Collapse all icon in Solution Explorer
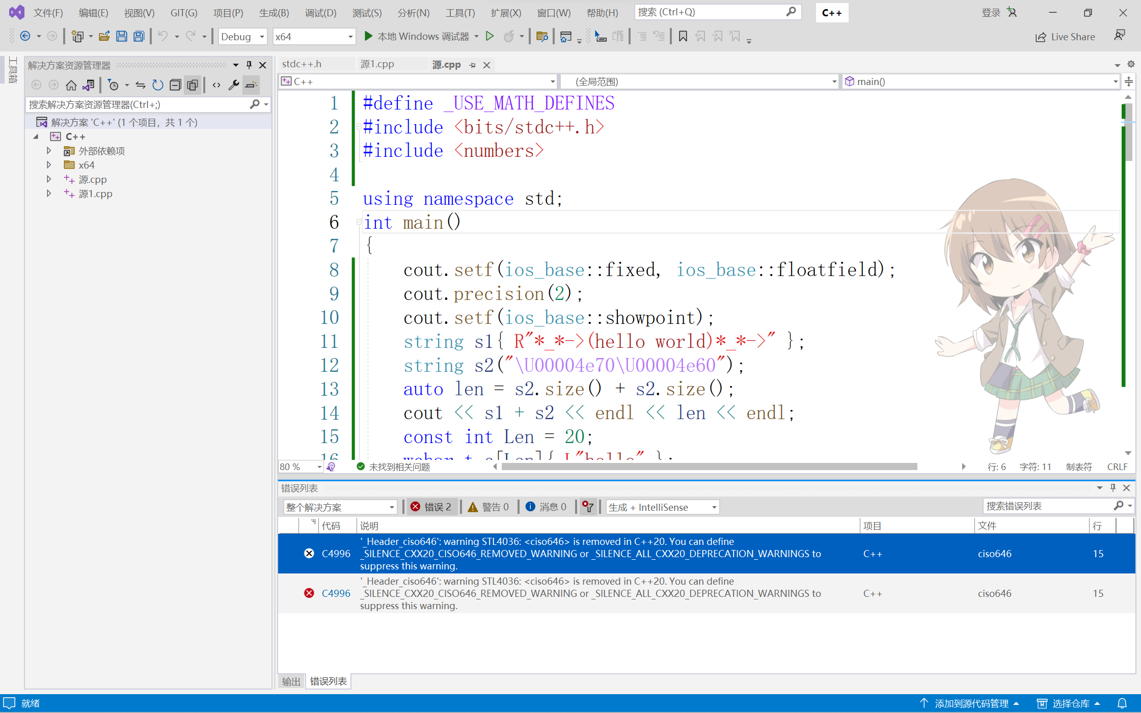The image size is (1141, 713). [175, 85]
